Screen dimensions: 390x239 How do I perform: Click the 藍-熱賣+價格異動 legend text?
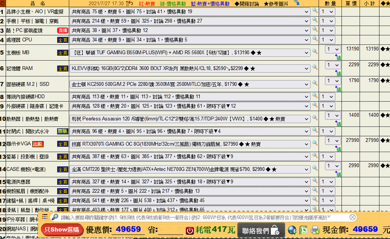[210, 3]
